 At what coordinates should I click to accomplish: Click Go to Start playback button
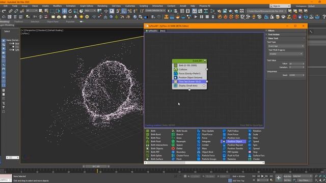pos(254,176)
